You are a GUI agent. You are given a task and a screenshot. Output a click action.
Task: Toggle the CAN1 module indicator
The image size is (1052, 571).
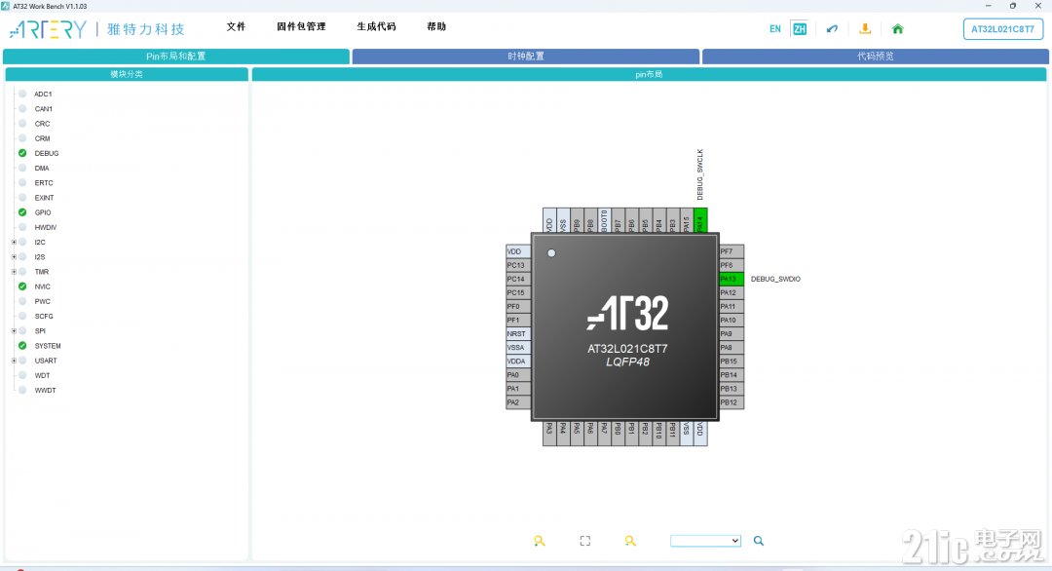click(x=22, y=109)
